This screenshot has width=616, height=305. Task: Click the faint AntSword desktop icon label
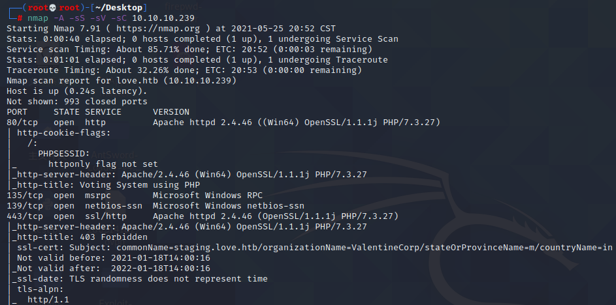(x=114, y=156)
